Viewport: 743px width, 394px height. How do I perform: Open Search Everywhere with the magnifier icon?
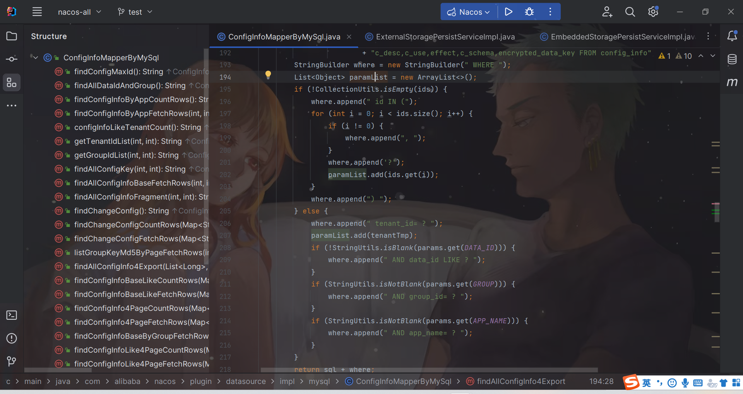click(x=630, y=12)
